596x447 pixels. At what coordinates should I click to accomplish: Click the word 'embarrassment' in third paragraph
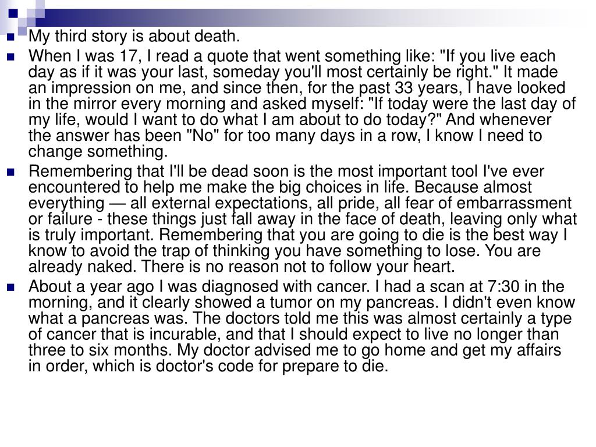point(514,203)
